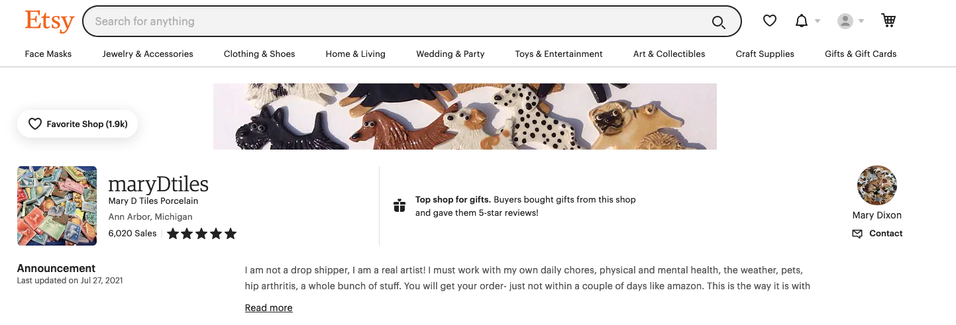This screenshot has height=325, width=956.
Task: Click the Search for anything field
Action: coord(398,21)
